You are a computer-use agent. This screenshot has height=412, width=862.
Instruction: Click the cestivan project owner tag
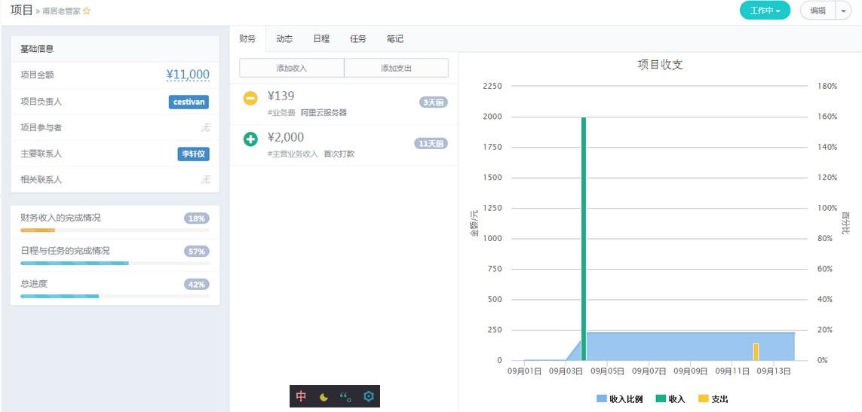pyautogui.click(x=189, y=102)
